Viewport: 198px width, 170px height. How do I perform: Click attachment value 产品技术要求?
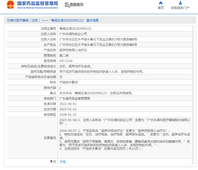click(x=68, y=82)
